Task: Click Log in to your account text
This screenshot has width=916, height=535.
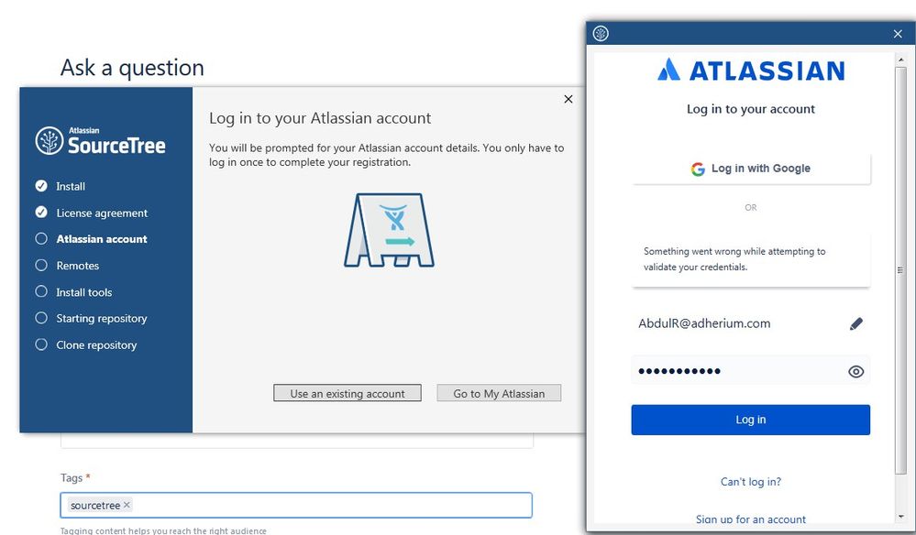Action: point(751,109)
